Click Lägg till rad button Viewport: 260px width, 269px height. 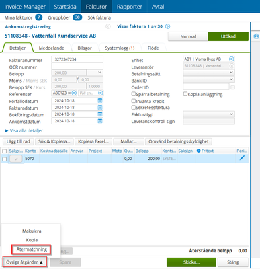(x=18, y=141)
